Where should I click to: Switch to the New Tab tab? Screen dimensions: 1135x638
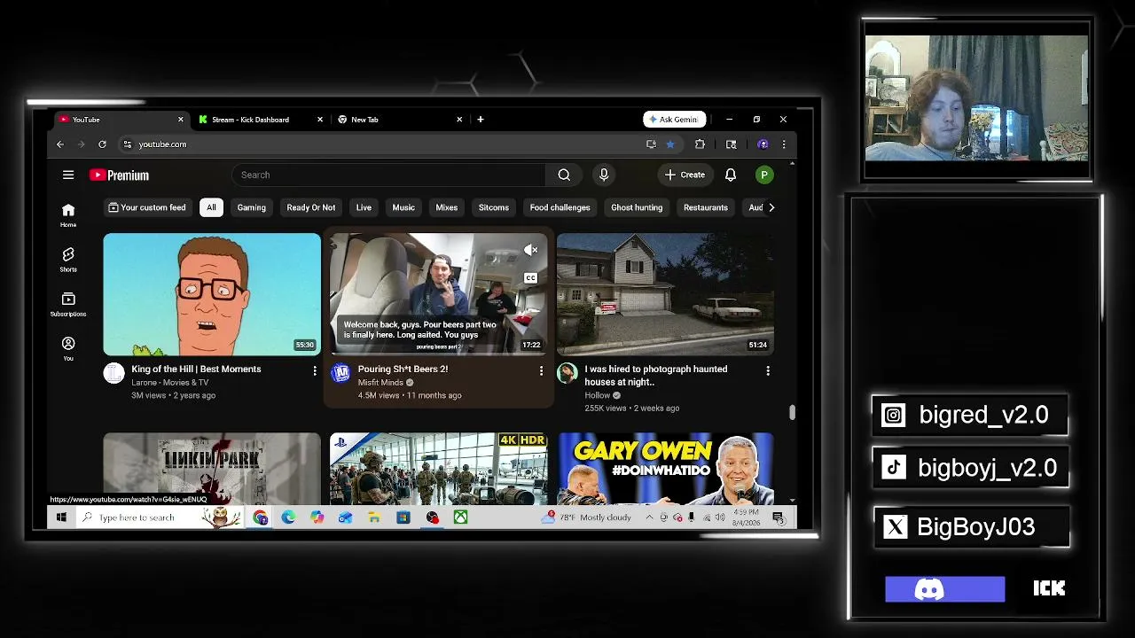point(399,120)
